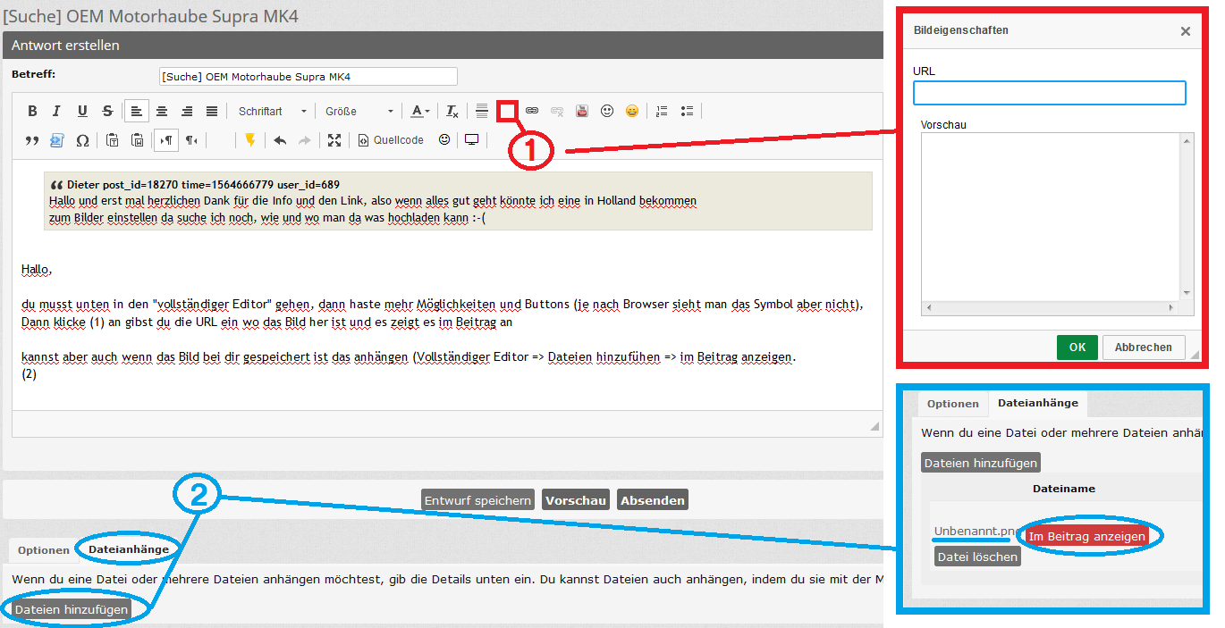The image size is (1225, 628).
Task: Apply italic formatting
Action: 56,112
